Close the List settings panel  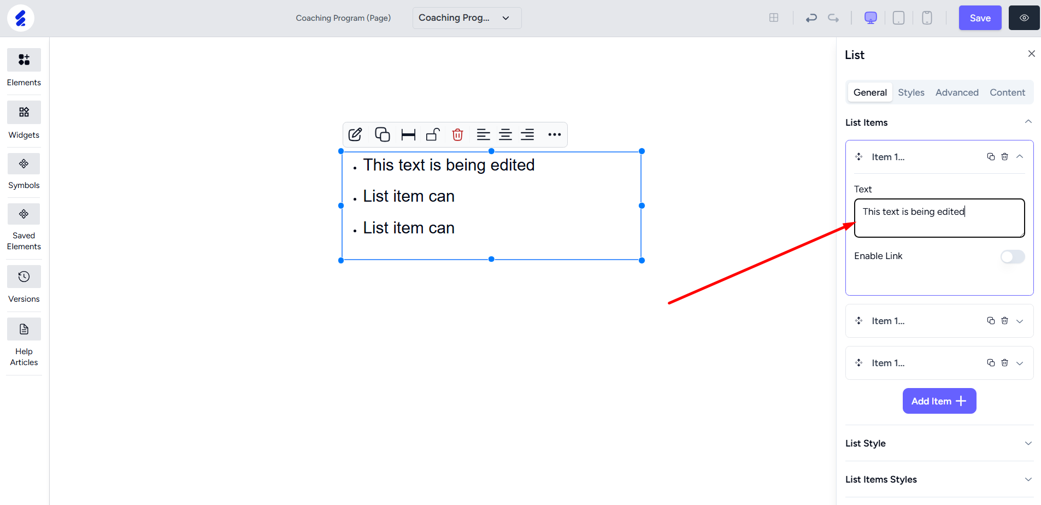coord(1031,54)
